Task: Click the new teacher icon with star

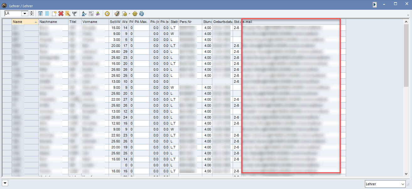Action: (x=54, y=14)
